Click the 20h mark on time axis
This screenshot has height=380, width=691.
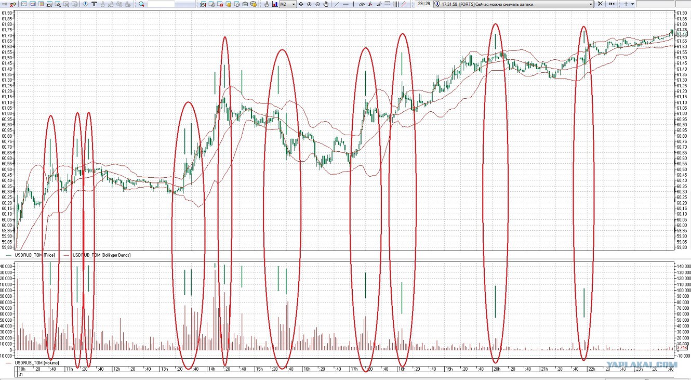497,369
